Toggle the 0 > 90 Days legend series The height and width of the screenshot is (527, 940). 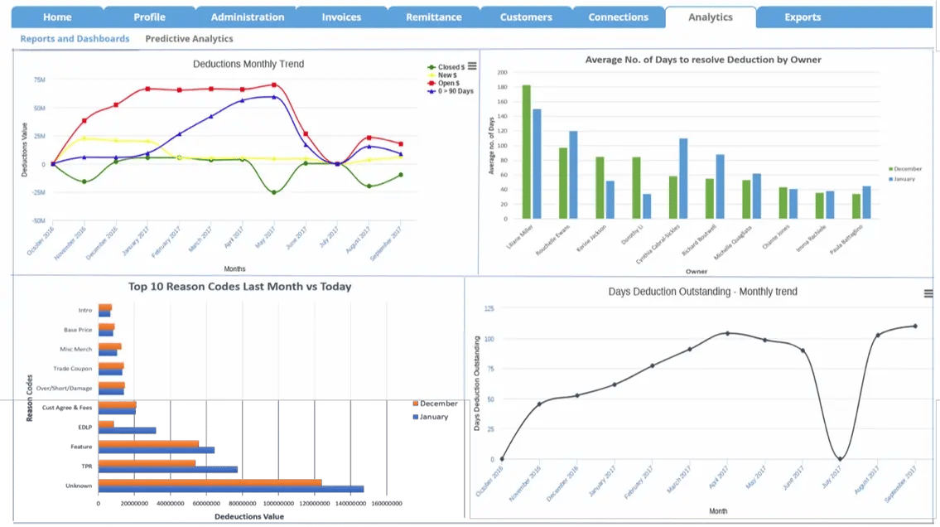[451, 91]
